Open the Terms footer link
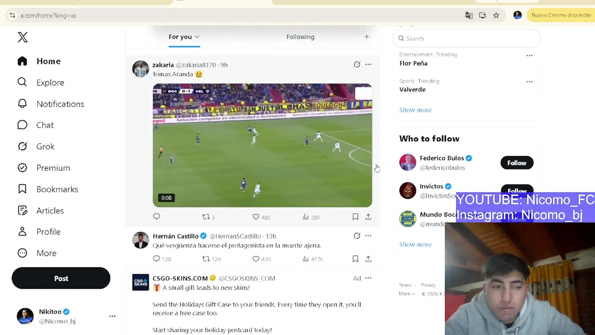Screen dimensions: 595x335 tap(405, 285)
